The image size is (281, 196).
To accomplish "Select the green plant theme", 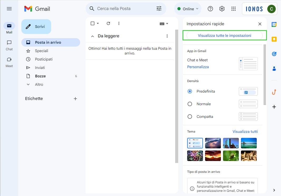I will click(231, 156).
